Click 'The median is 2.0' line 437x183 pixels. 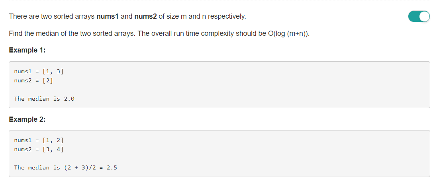click(x=44, y=99)
